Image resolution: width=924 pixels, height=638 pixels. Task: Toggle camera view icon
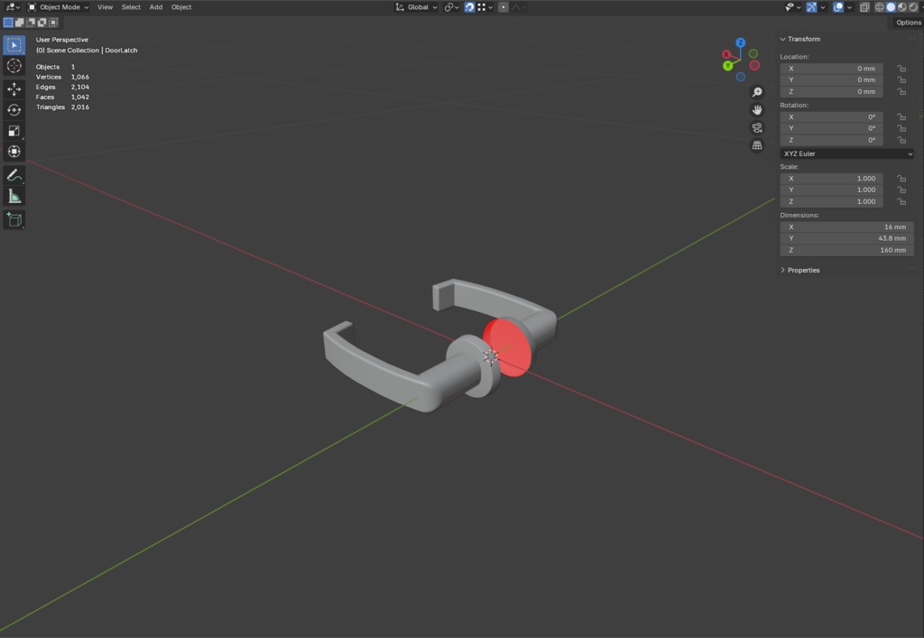pos(757,127)
